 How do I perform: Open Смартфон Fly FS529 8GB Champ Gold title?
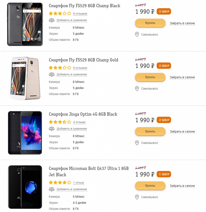click(x=84, y=60)
